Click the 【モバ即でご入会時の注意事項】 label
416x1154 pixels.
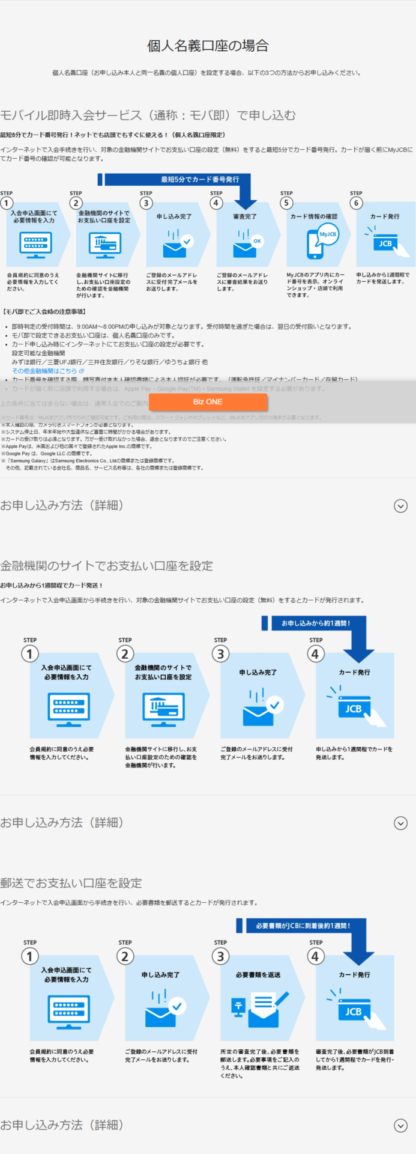[x=44, y=311]
